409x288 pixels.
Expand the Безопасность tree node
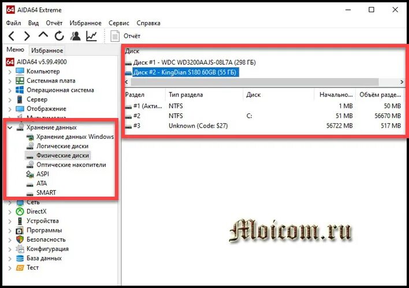click(x=10, y=240)
